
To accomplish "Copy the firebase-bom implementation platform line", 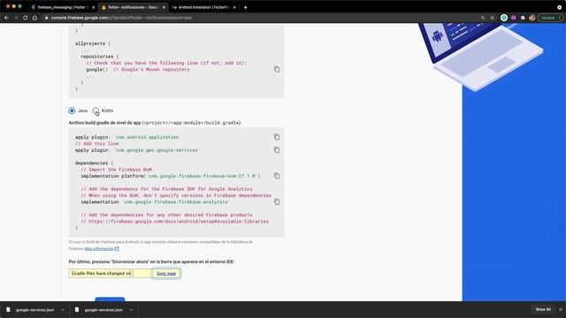I will [x=277, y=176].
